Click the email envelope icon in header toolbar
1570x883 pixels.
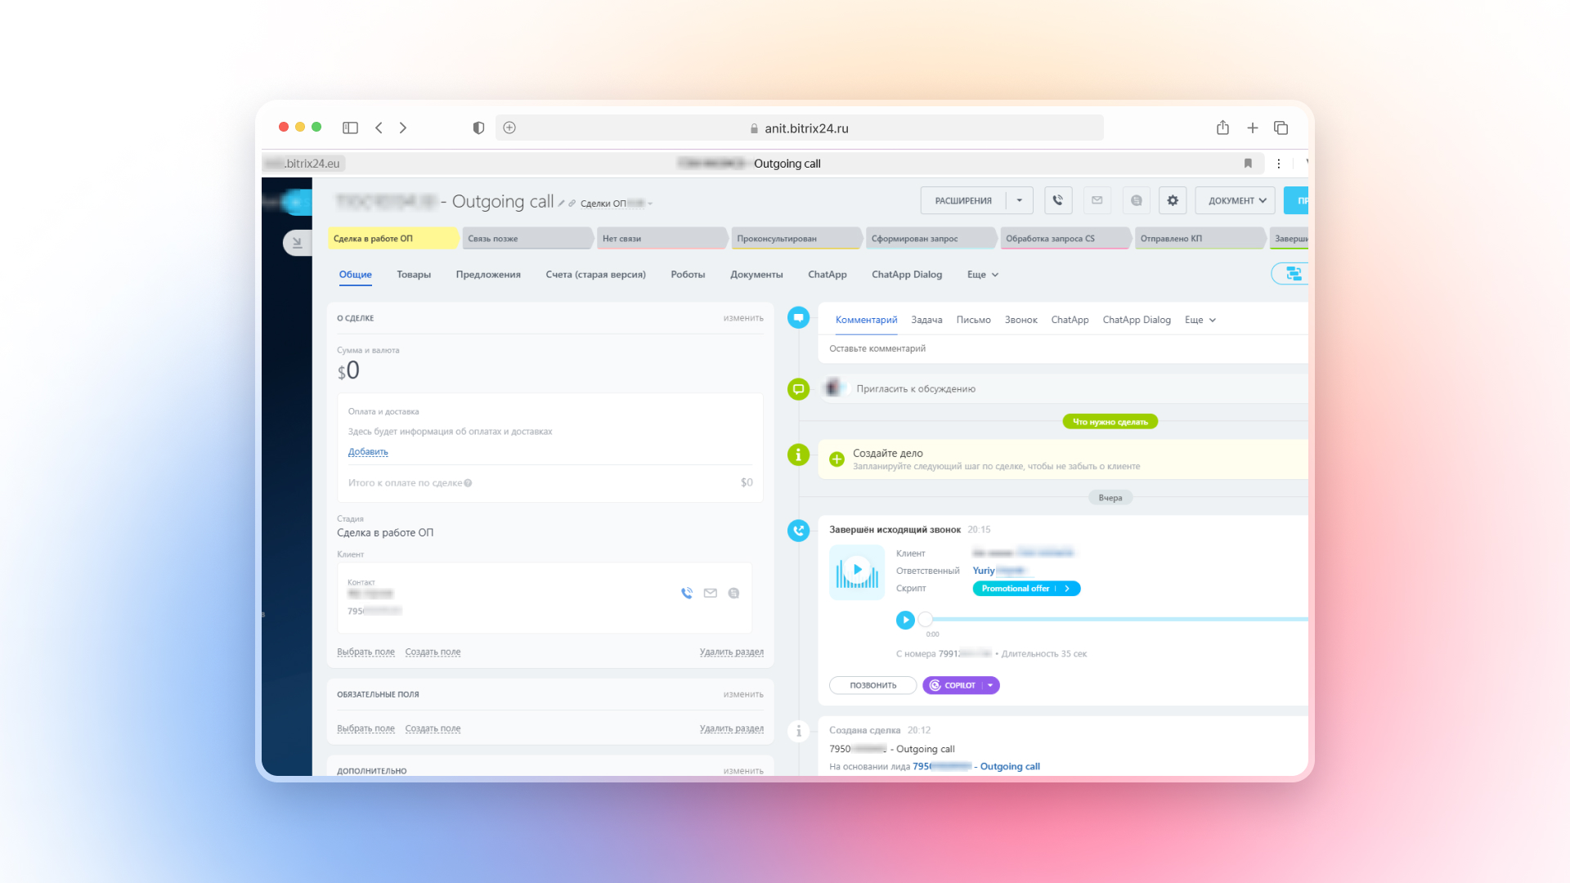pyautogui.click(x=1097, y=200)
